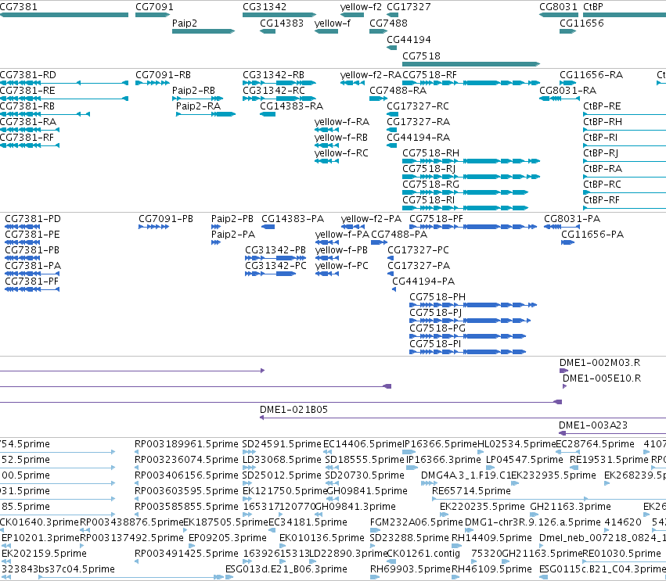
Task: Open EST CK01261.contig
Action: (x=424, y=554)
